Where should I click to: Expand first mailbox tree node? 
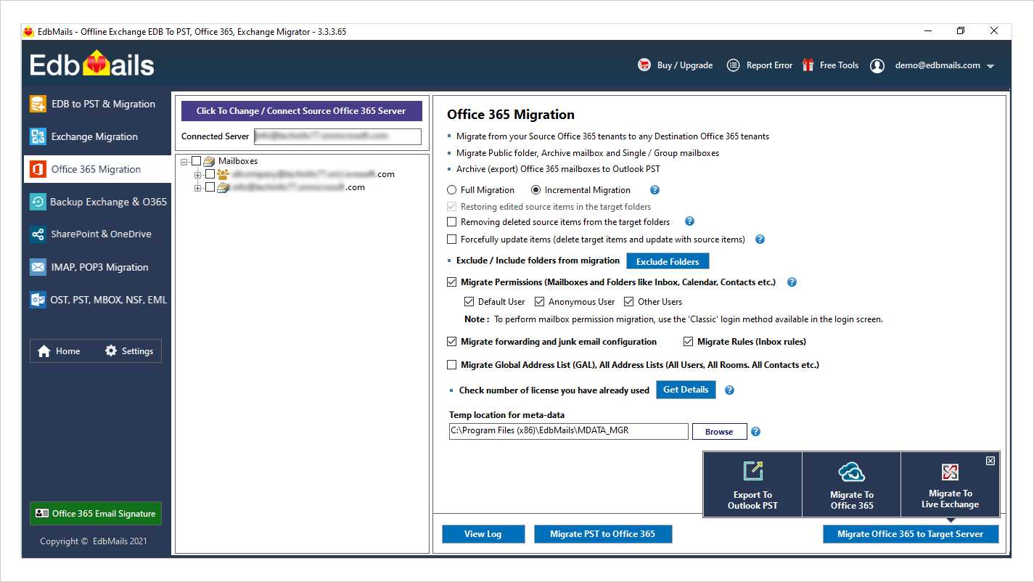pyautogui.click(x=199, y=174)
